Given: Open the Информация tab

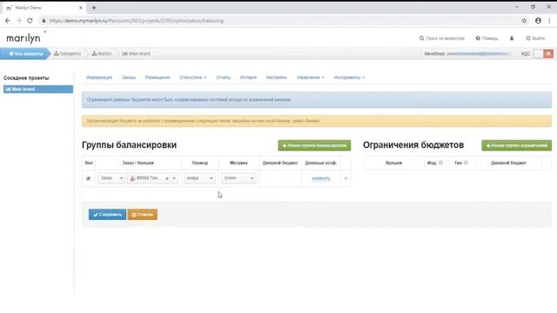Looking at the screenshot, I should coord(99,77).
